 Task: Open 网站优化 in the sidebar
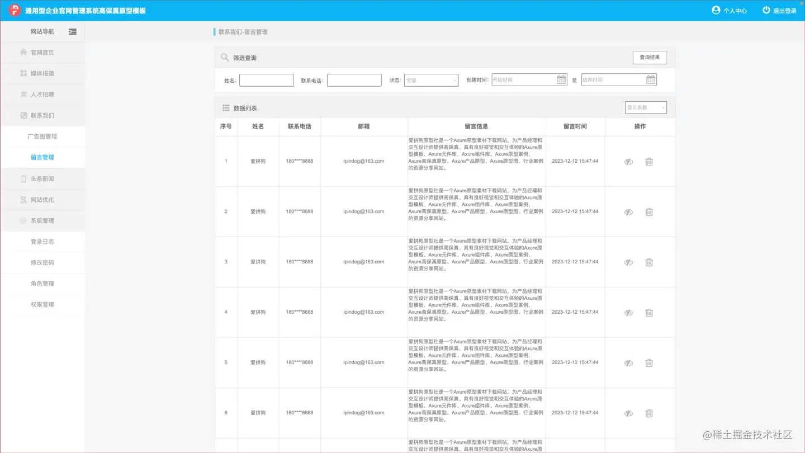(42, 200)
